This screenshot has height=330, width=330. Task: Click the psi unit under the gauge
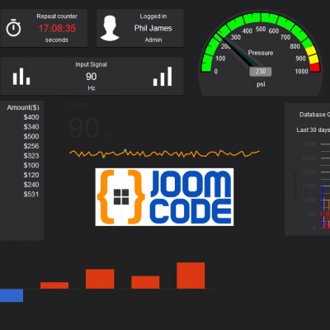[x=261, y=84]
